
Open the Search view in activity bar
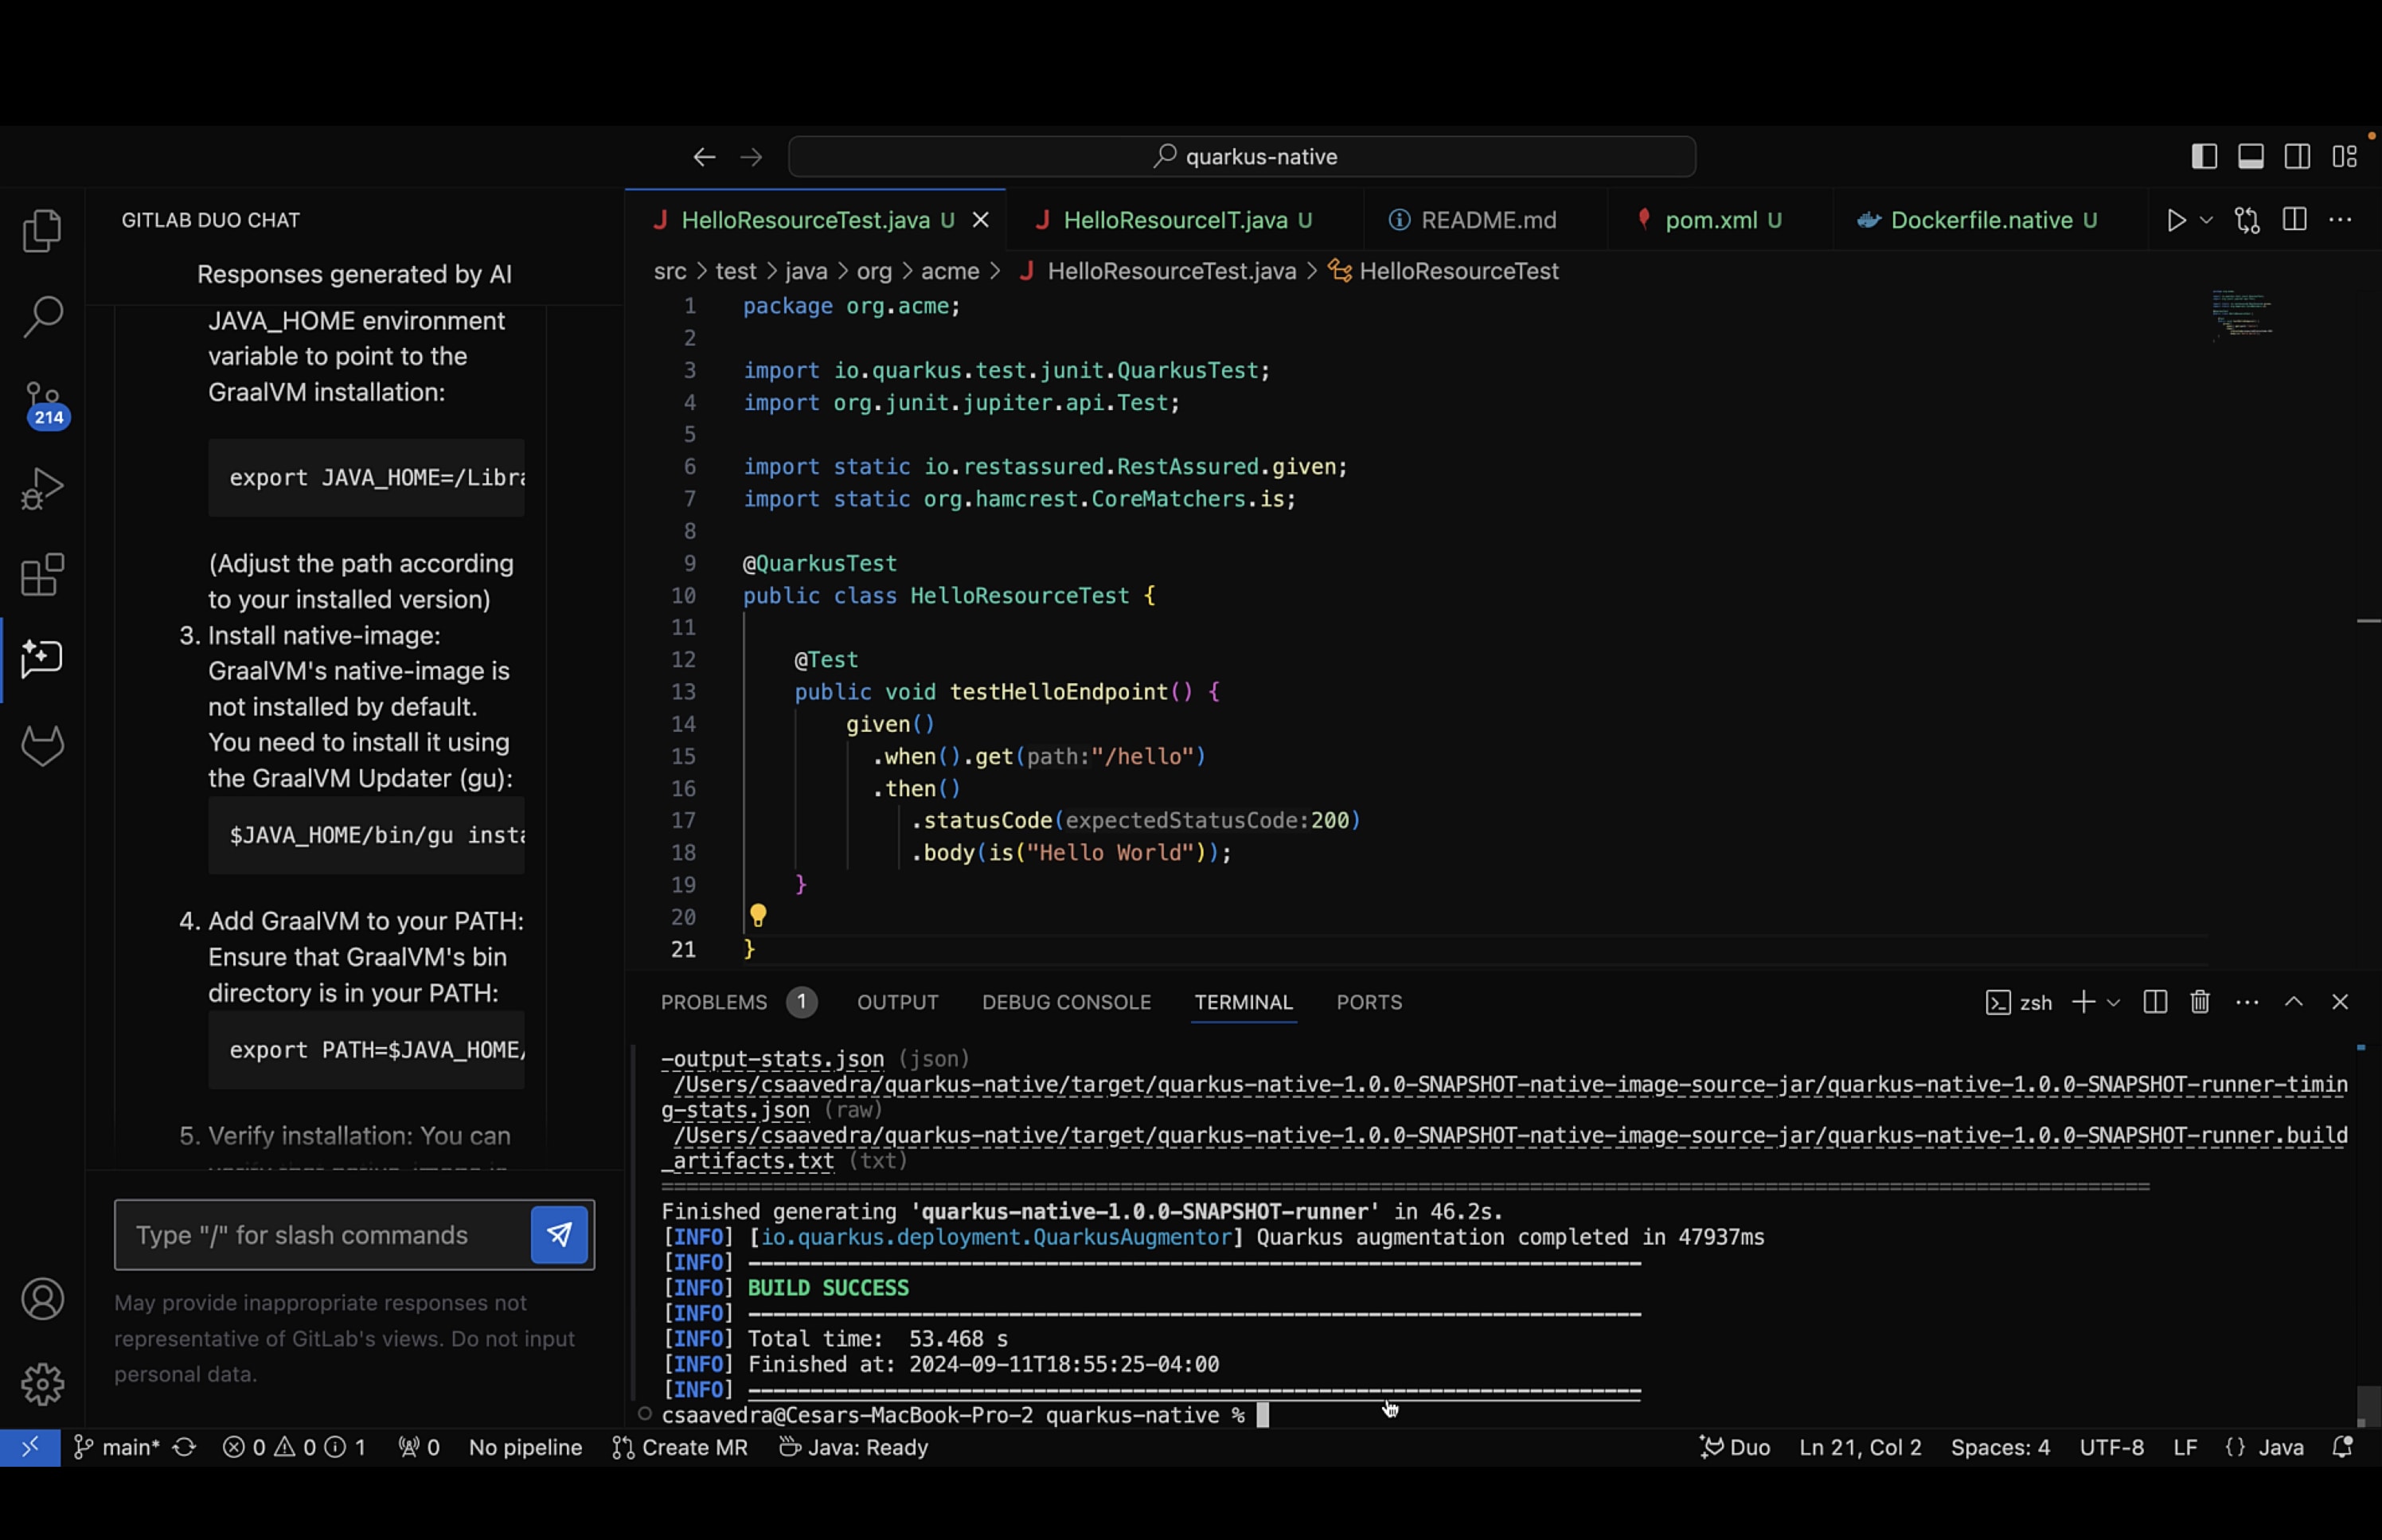pos(42,316)
